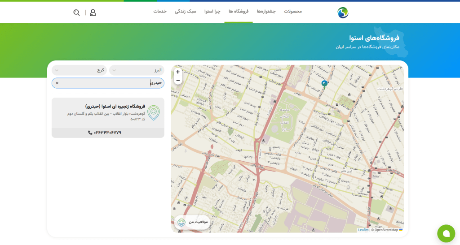Open the Leaflet attribution link
Image resolution: width=460 pixels, height=245 pixels.
(363, 230)
